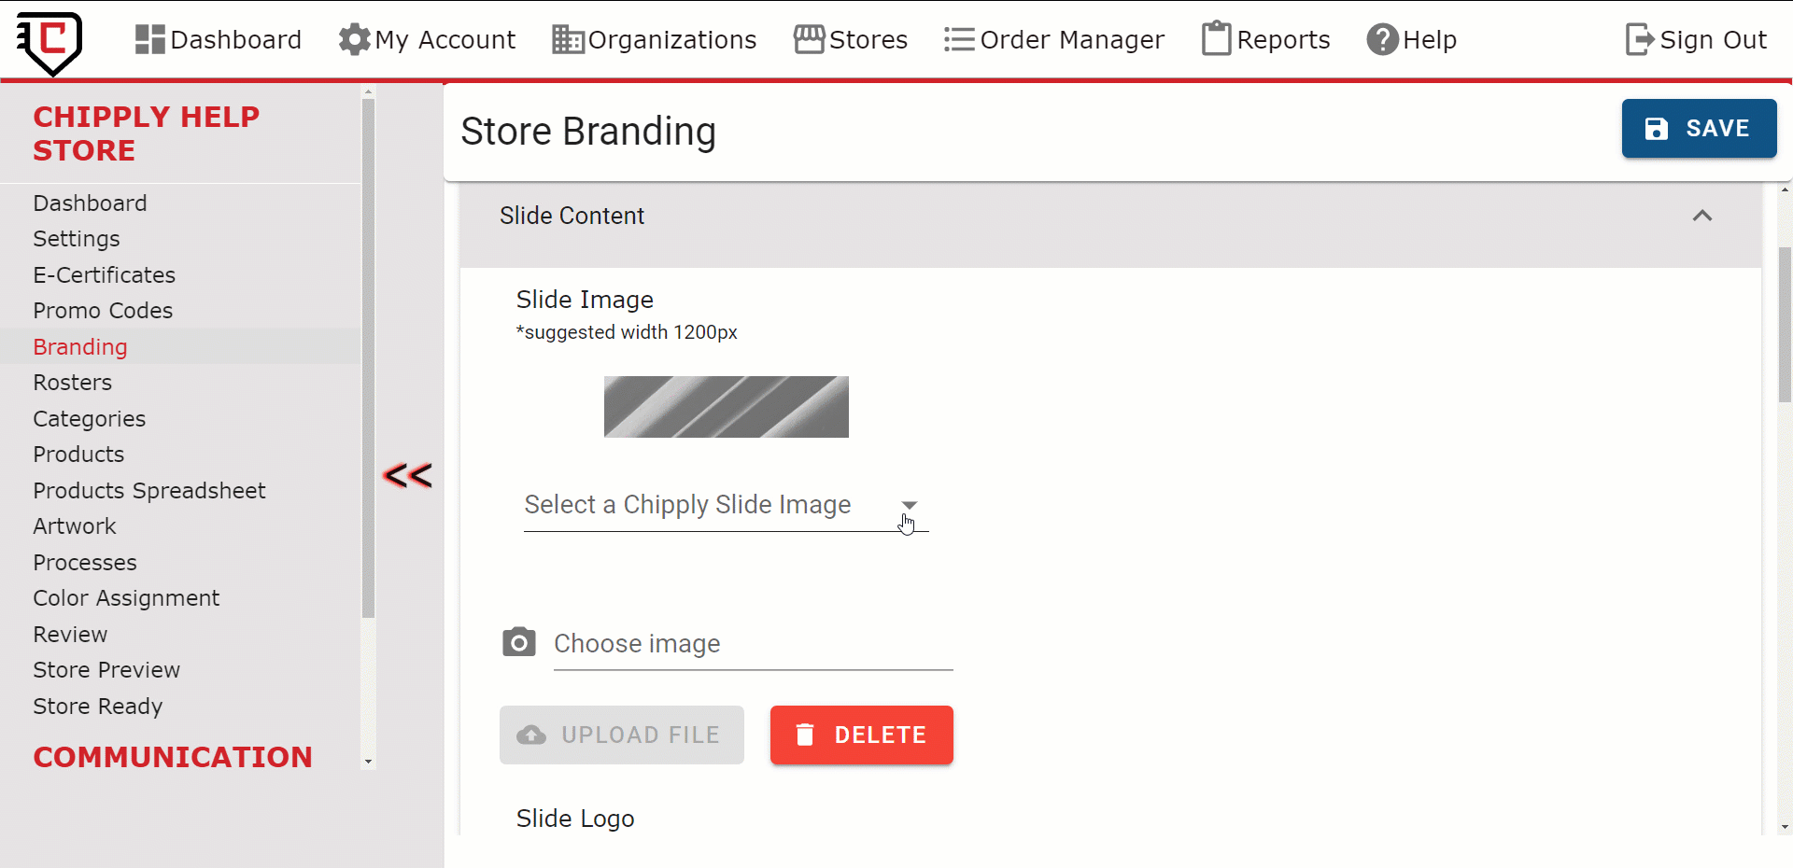
Task: Open Promo Codes in the sidebar
Action: [x=103, y=311]
